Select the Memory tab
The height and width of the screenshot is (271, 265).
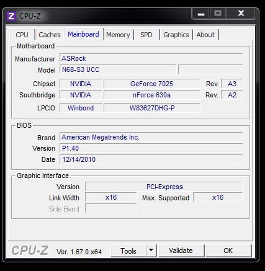click(x=118, y=35)
